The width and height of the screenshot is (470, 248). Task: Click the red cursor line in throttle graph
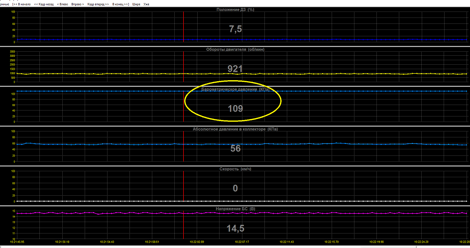[183, 27]
